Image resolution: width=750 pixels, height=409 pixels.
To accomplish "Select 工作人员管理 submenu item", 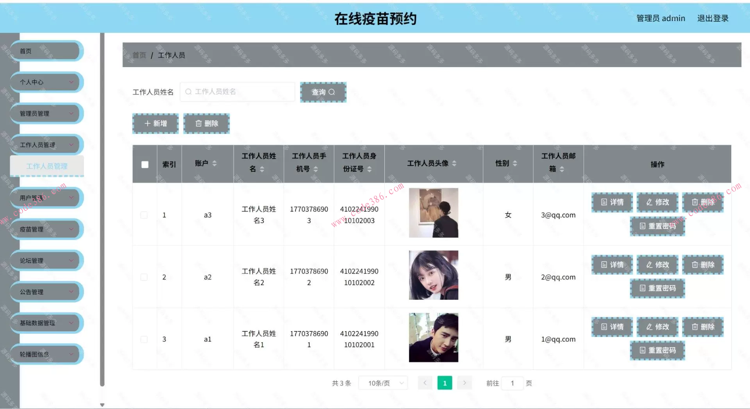I will (x=47, y=166).
